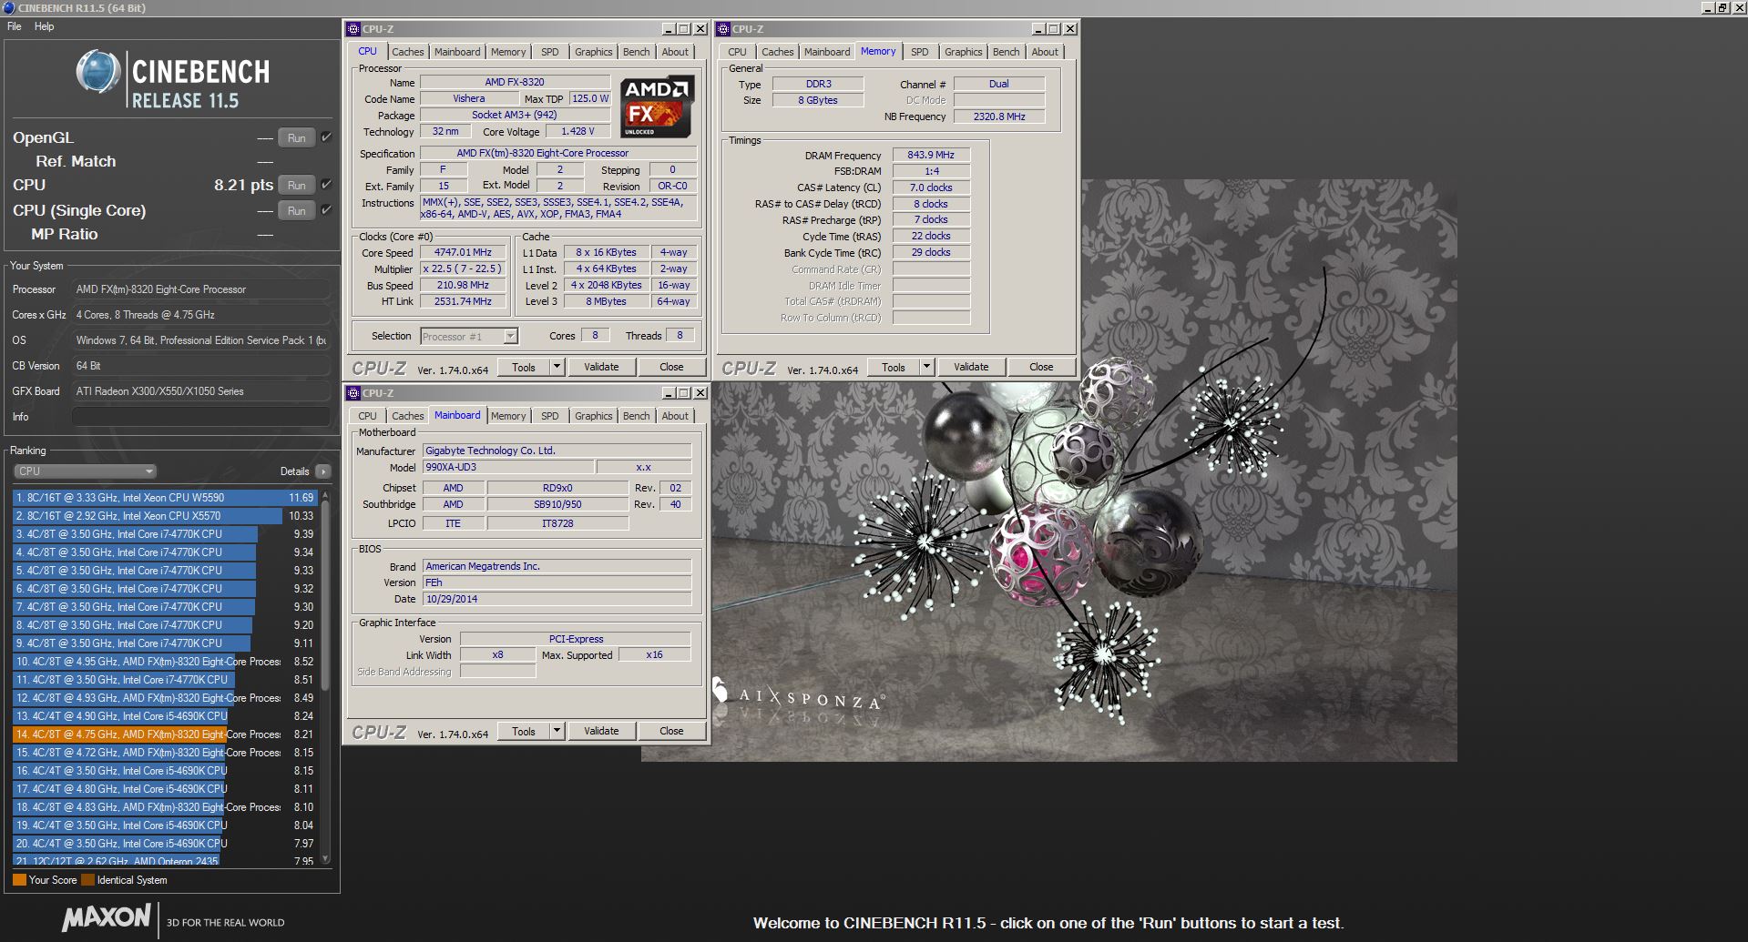The height and width of the screenshot is (942, 1748).
Task: Click the CPU-Z title icon of Memory window
Action: 724,29
